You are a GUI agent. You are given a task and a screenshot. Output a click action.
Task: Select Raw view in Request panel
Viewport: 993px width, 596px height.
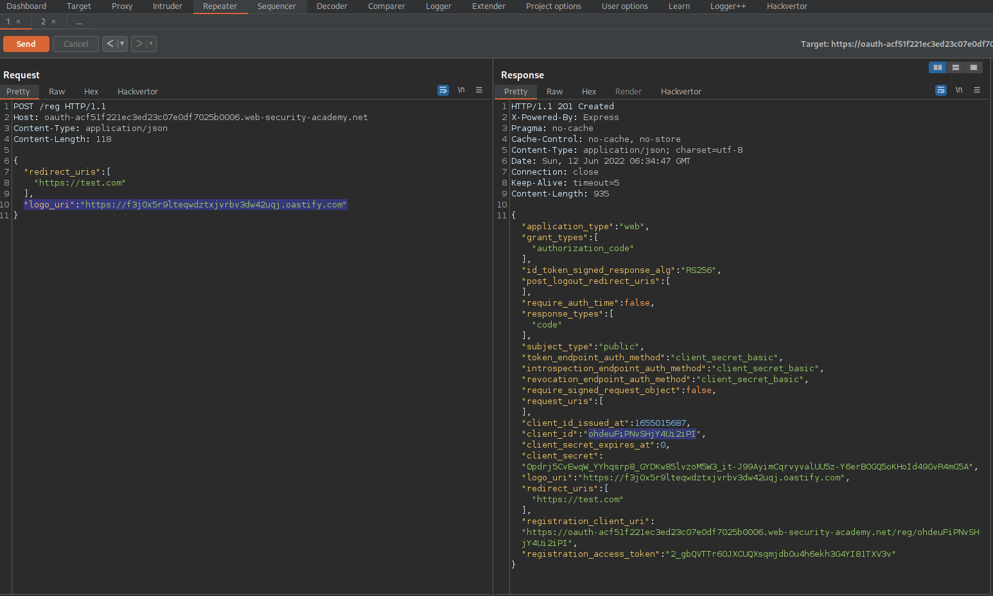pos(57,92)
